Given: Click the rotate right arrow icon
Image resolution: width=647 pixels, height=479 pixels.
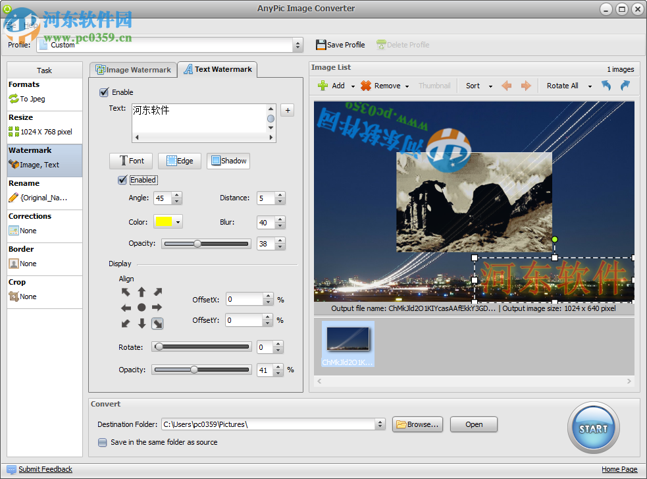Looking at the screenshot, I should coord(625,86).
